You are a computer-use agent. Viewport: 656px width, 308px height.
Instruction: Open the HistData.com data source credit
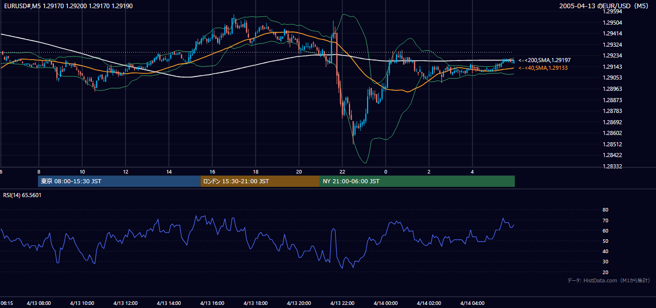(609, 280)
